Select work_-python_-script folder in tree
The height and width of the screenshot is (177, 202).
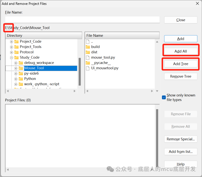[x=41, y=84]
